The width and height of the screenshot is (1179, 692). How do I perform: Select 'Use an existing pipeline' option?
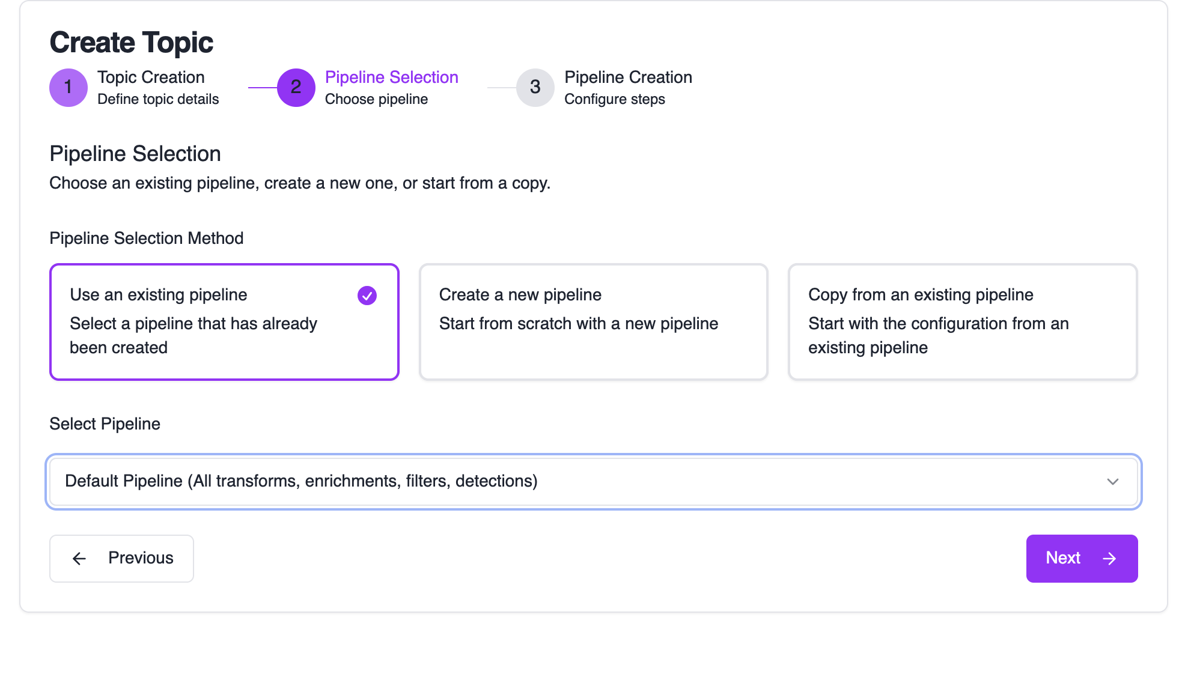[x=224, y=321]
